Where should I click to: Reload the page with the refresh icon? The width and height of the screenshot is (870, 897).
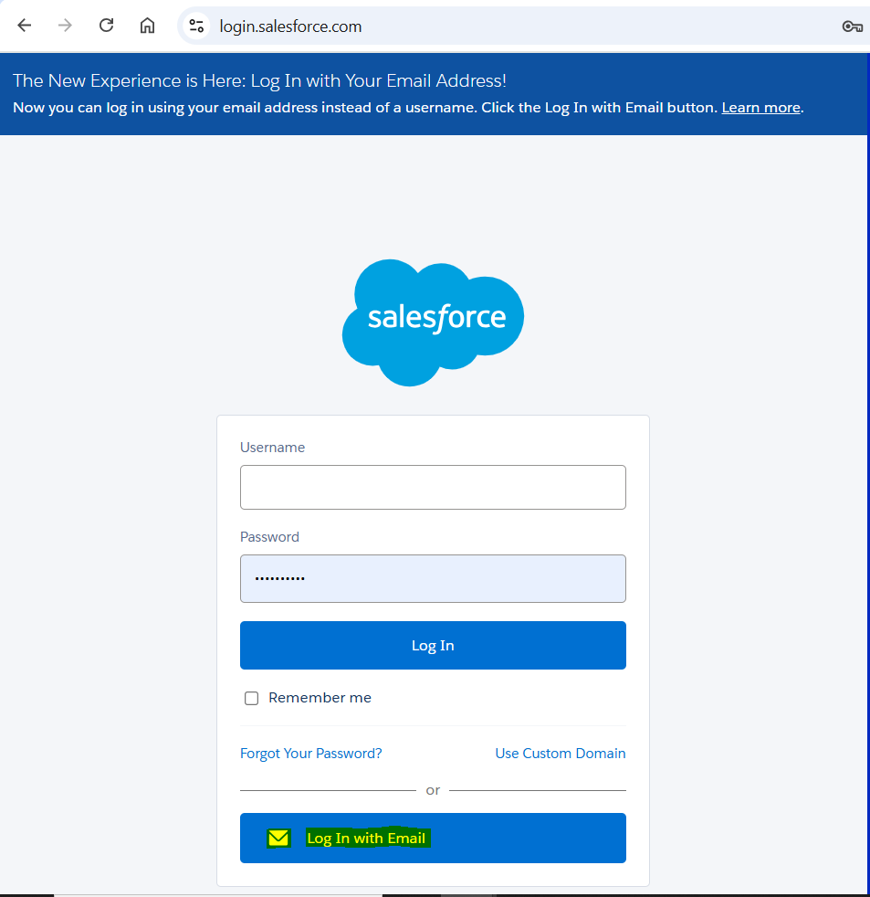point(106,26)
